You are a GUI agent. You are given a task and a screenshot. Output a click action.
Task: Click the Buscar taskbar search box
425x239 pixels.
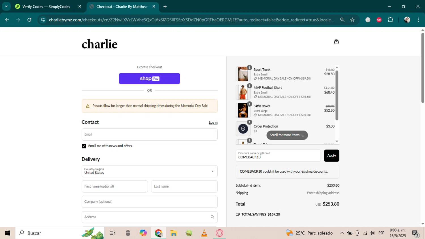60,233
